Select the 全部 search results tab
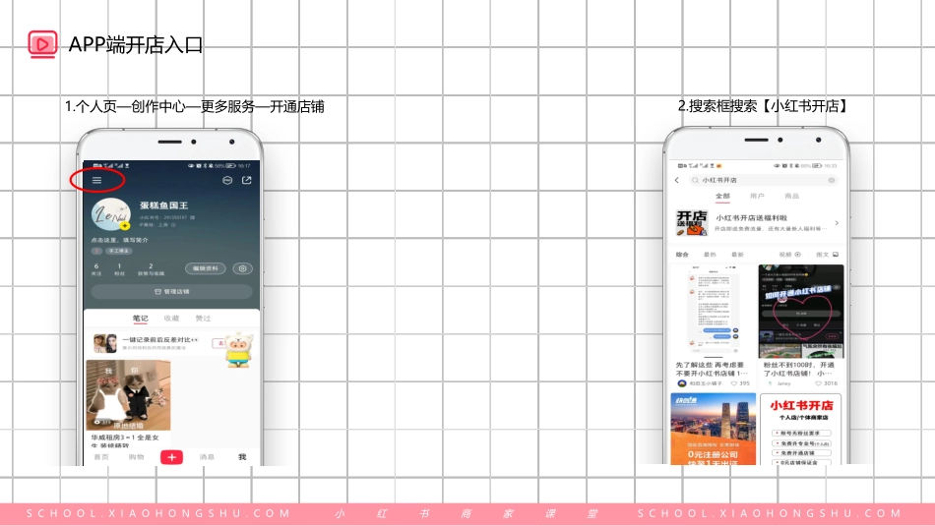935x526 pixels. coord(722,196)
